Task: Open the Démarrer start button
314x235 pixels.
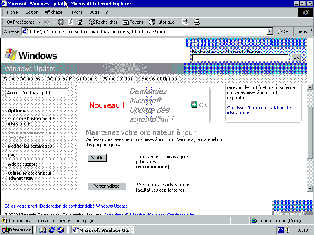Action: tap(16, 230)
